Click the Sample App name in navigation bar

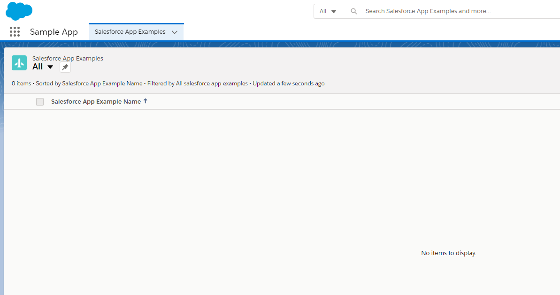click(54, 31)
